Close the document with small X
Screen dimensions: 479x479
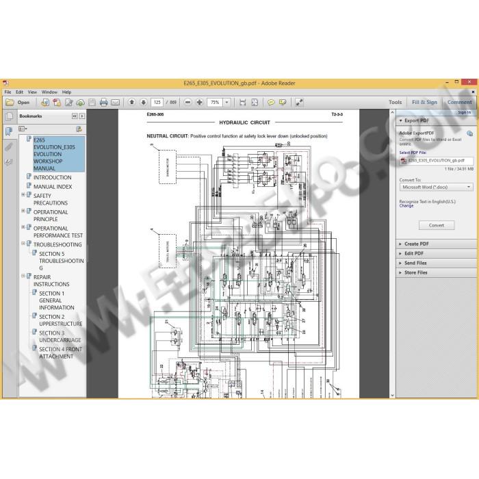tap(473, 92)
